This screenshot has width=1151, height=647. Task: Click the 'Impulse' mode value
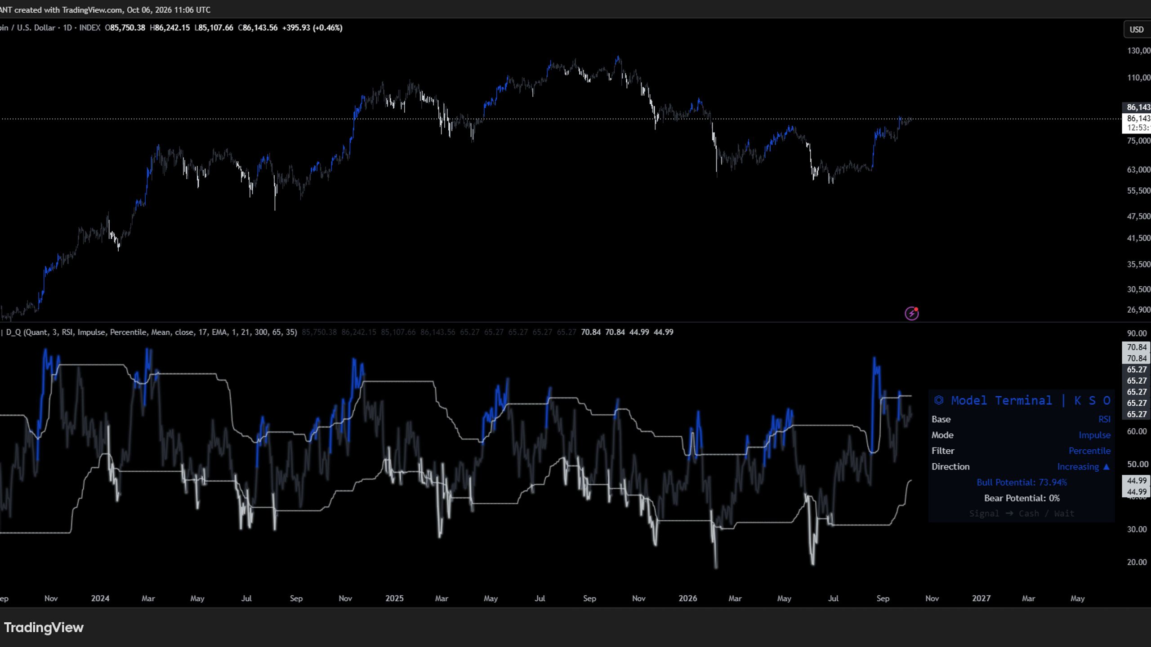pos(1094,435)
